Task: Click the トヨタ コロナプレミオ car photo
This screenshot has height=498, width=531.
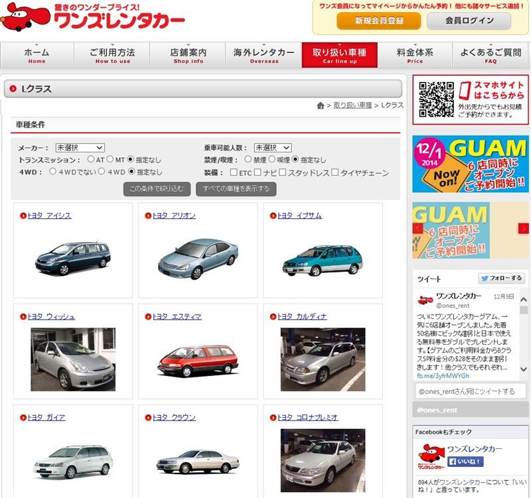Action: point(323,460)
